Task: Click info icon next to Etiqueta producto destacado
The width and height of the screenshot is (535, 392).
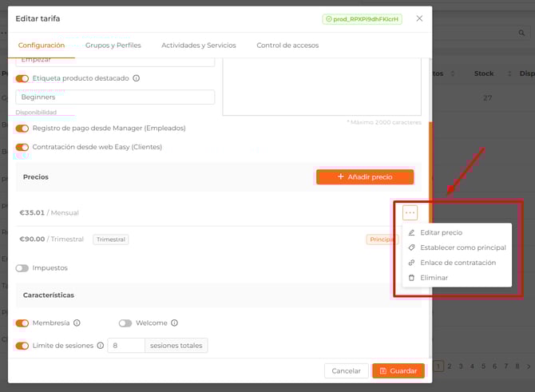Action: pyautogui.click(x=137, y=78)
